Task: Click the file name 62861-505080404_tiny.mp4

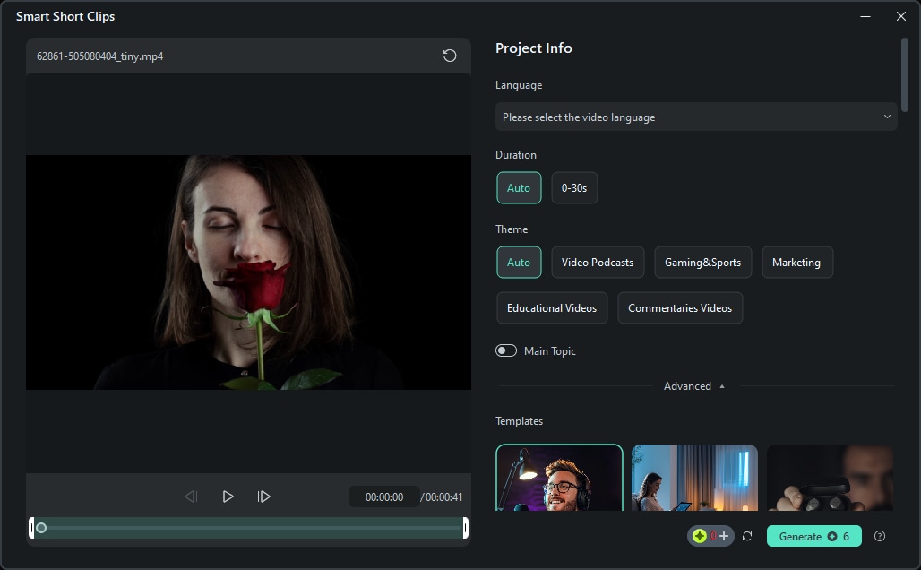Action: 99,56
